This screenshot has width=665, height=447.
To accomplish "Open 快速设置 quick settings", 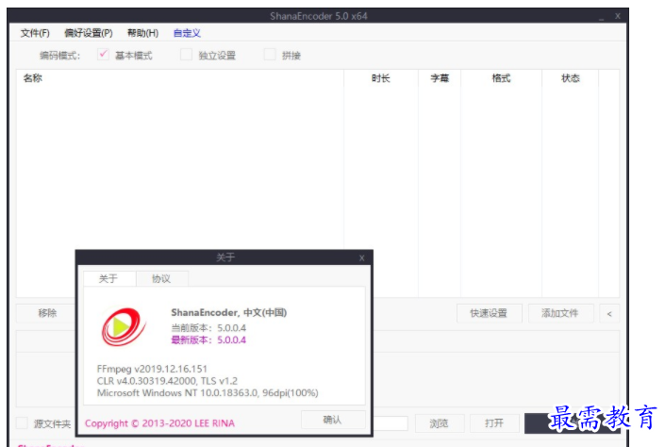I will pyautogui.click(x=489, y=313).
